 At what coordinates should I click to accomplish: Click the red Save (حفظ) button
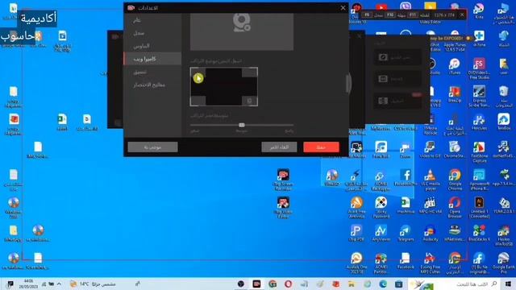click(x=321, y=147)
